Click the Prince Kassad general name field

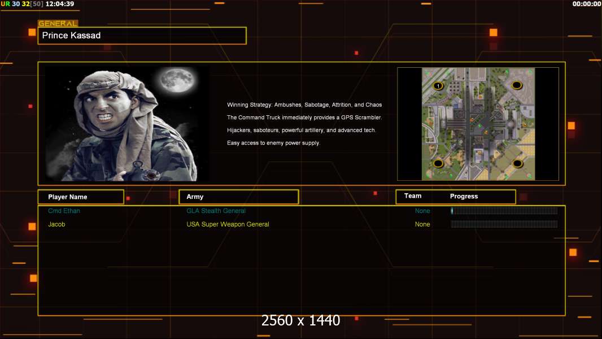[x=142, y=36]
